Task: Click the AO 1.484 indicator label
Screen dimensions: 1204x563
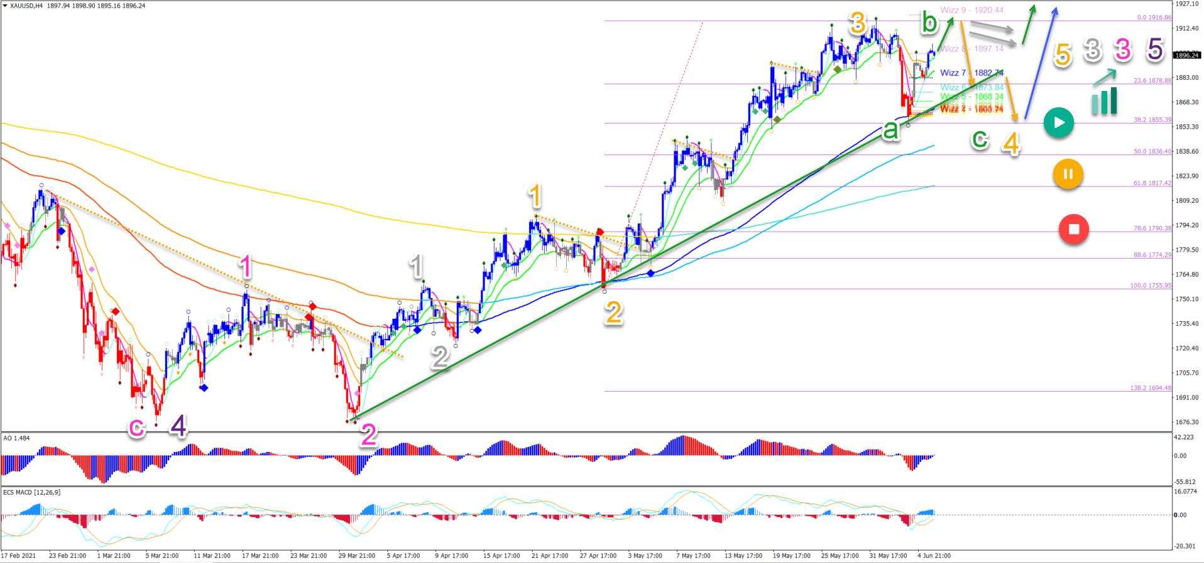Action: [16, 437]
